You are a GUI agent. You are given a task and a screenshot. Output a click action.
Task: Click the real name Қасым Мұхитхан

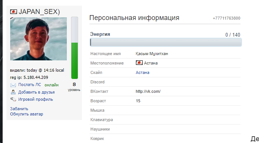[152, 54]
